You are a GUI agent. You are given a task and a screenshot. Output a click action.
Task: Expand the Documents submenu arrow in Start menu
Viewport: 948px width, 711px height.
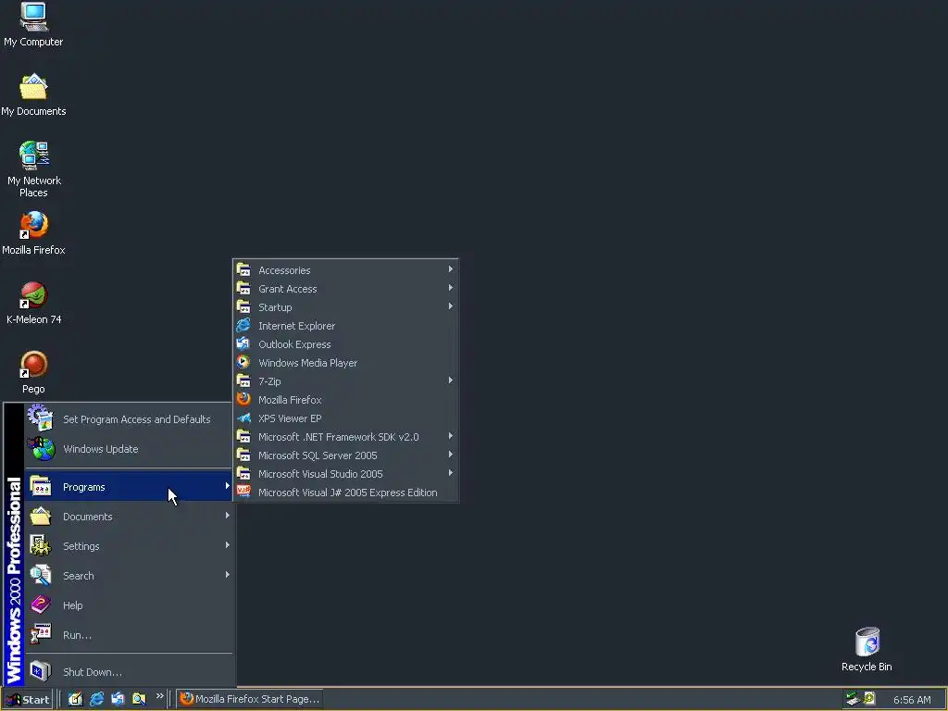227,516
